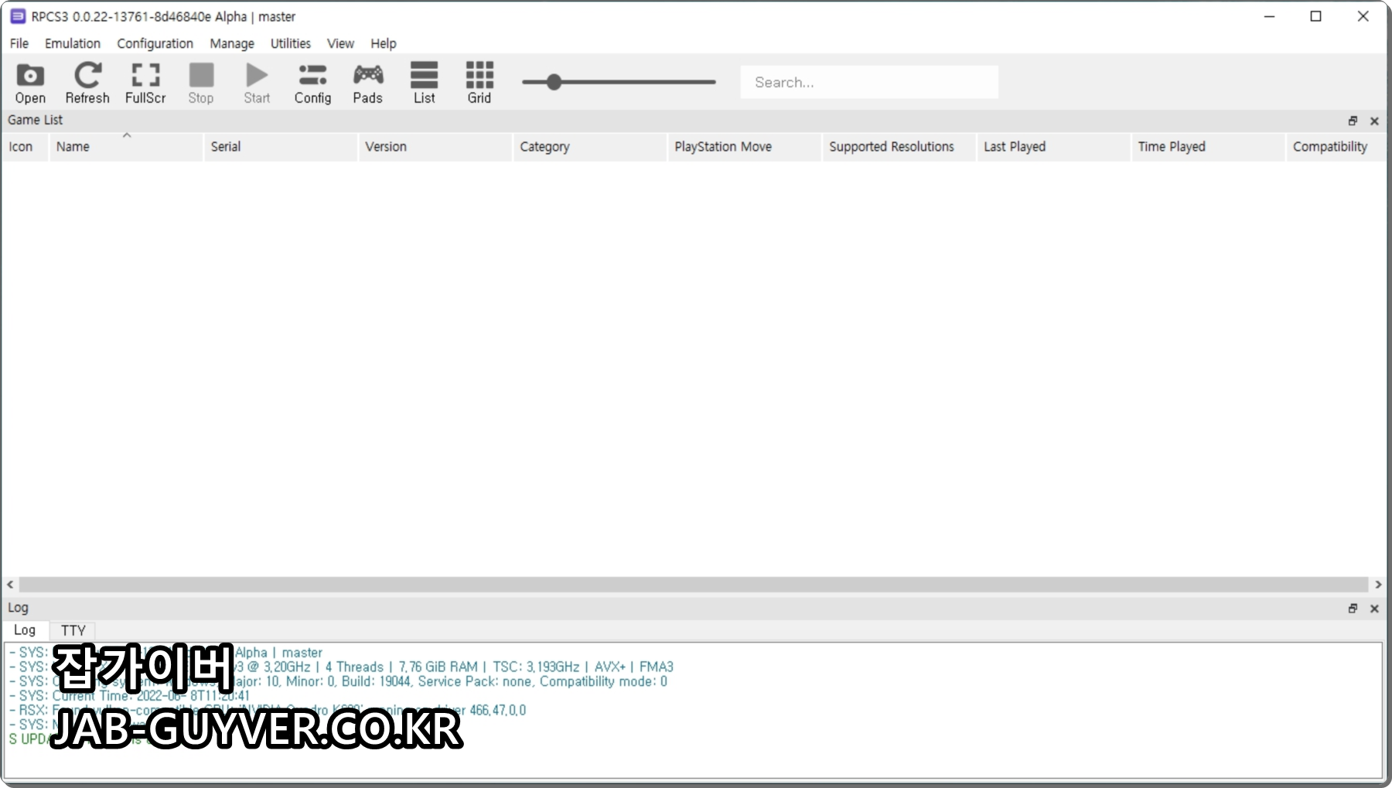This screenshot has width=1392, height=788.
Task: Minimize the RPCS3 window
Action: click(x=1269, y=16)
